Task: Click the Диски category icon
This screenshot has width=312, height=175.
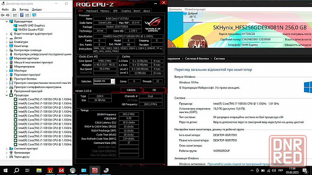Action: pyautogui.click(x=11, y=38)
